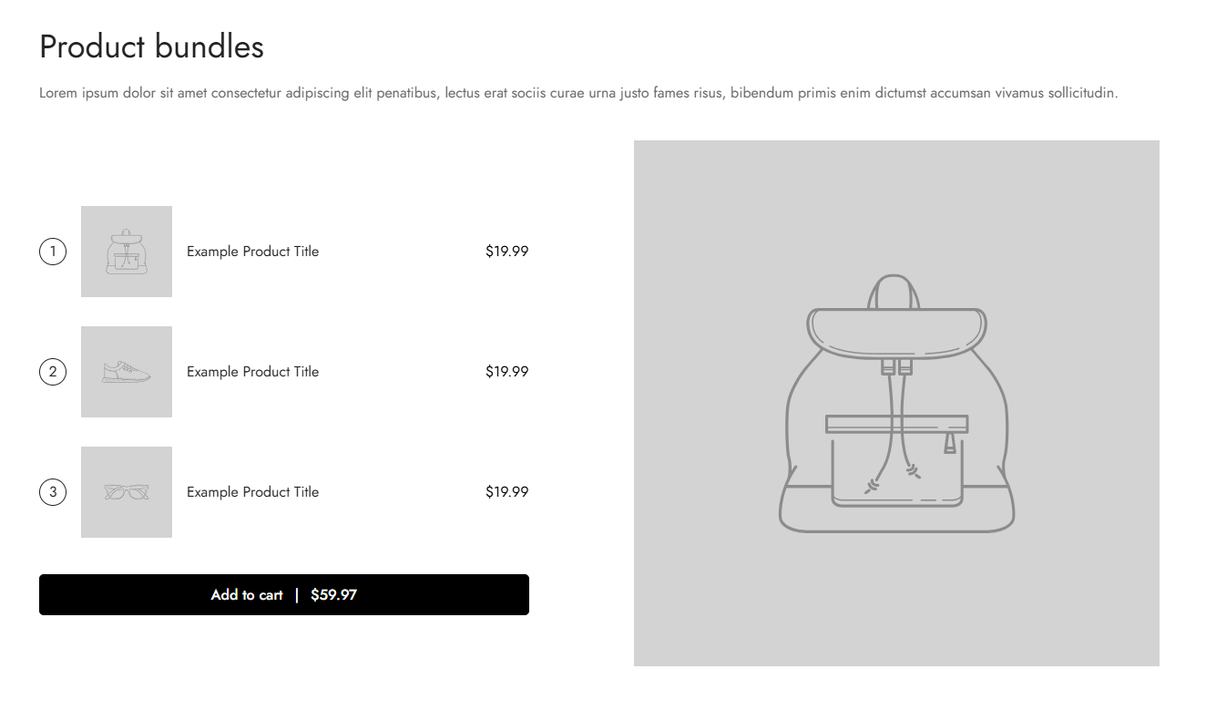Click the numbered circle 2 icon
1206x710 pixels.
coord(53,372)
